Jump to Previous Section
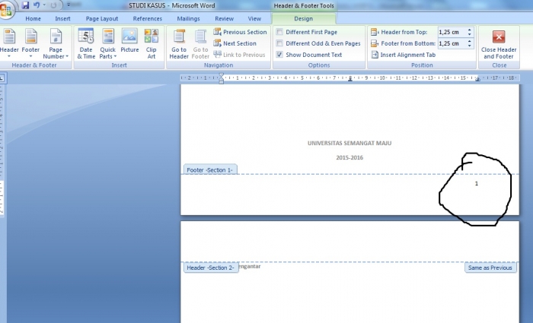Viewport: 533px width, 323px height. tap(240, 32)
